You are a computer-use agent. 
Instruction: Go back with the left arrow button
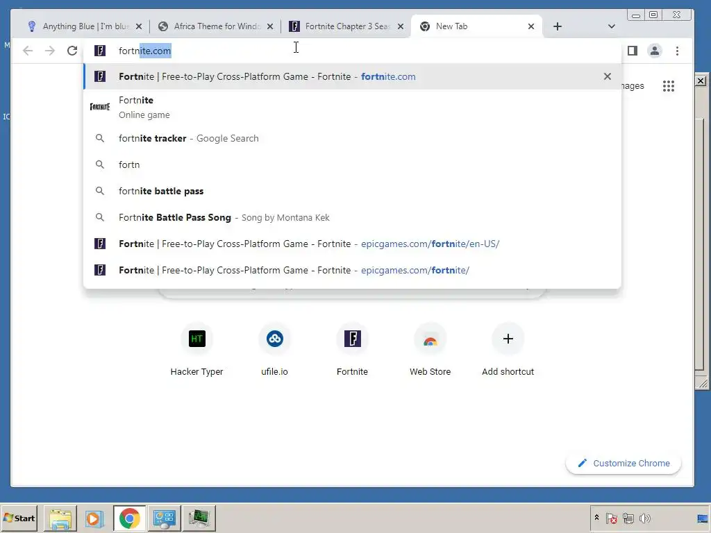pyautogui.click(x=28, y=51)
